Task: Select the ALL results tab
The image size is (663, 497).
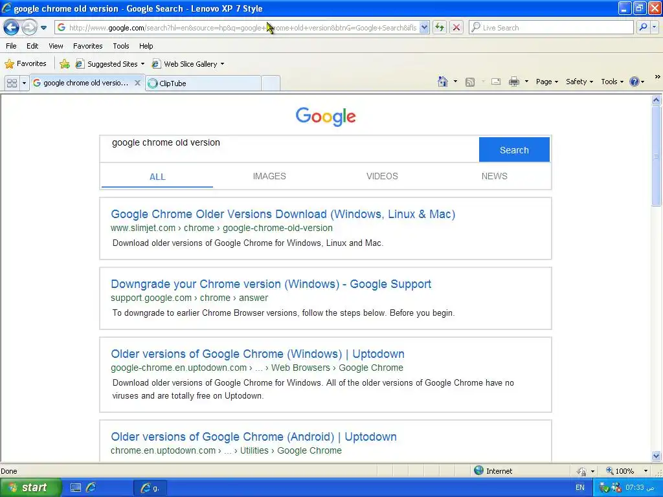Action: click(x=157, y=177)
